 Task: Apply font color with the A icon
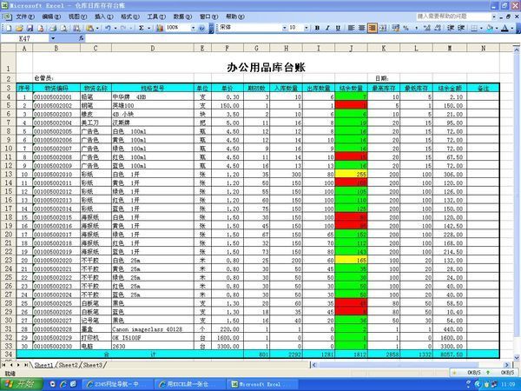tap(505, 28)
